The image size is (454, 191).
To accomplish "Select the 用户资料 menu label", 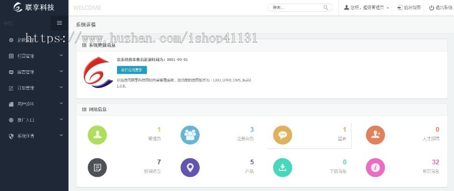I will (26, 104).
